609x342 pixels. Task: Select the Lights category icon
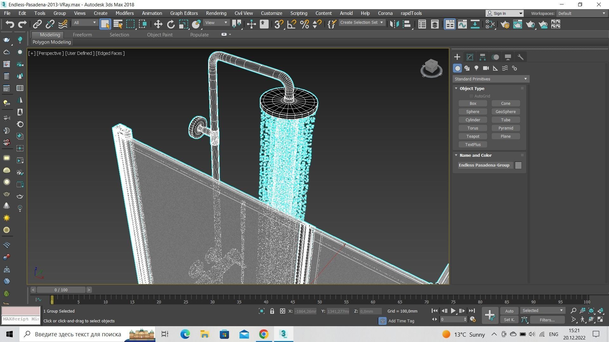tap(476, 68)
